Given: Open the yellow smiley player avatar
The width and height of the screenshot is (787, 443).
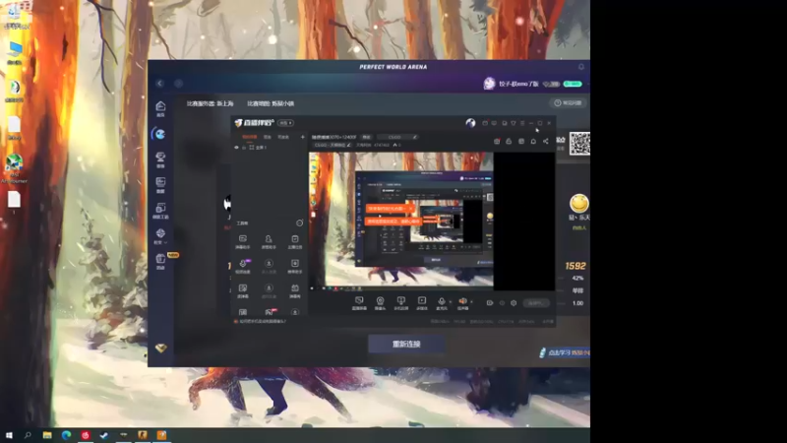Looking at the screenshot, I should 578,204.
